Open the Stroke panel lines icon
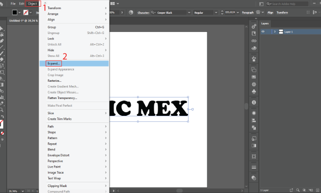Screen dimensions: 321x193 [x=254, y=167]
